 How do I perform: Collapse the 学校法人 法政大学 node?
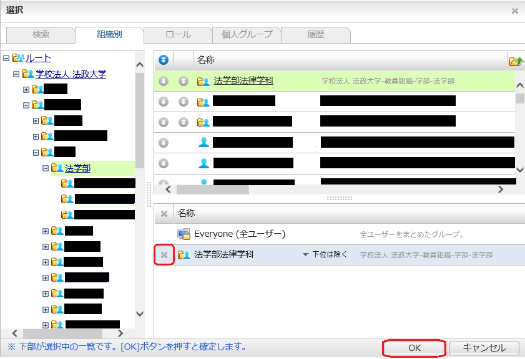click(16, 74)
